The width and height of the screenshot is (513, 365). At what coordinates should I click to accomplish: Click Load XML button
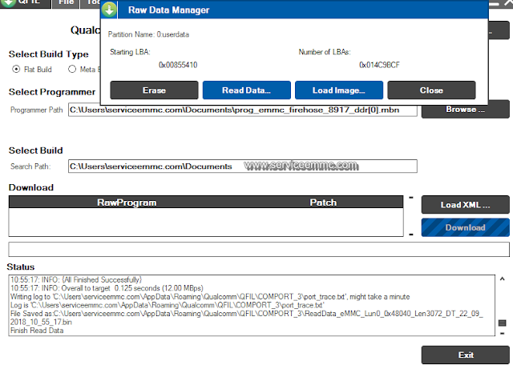pos(465,205)
